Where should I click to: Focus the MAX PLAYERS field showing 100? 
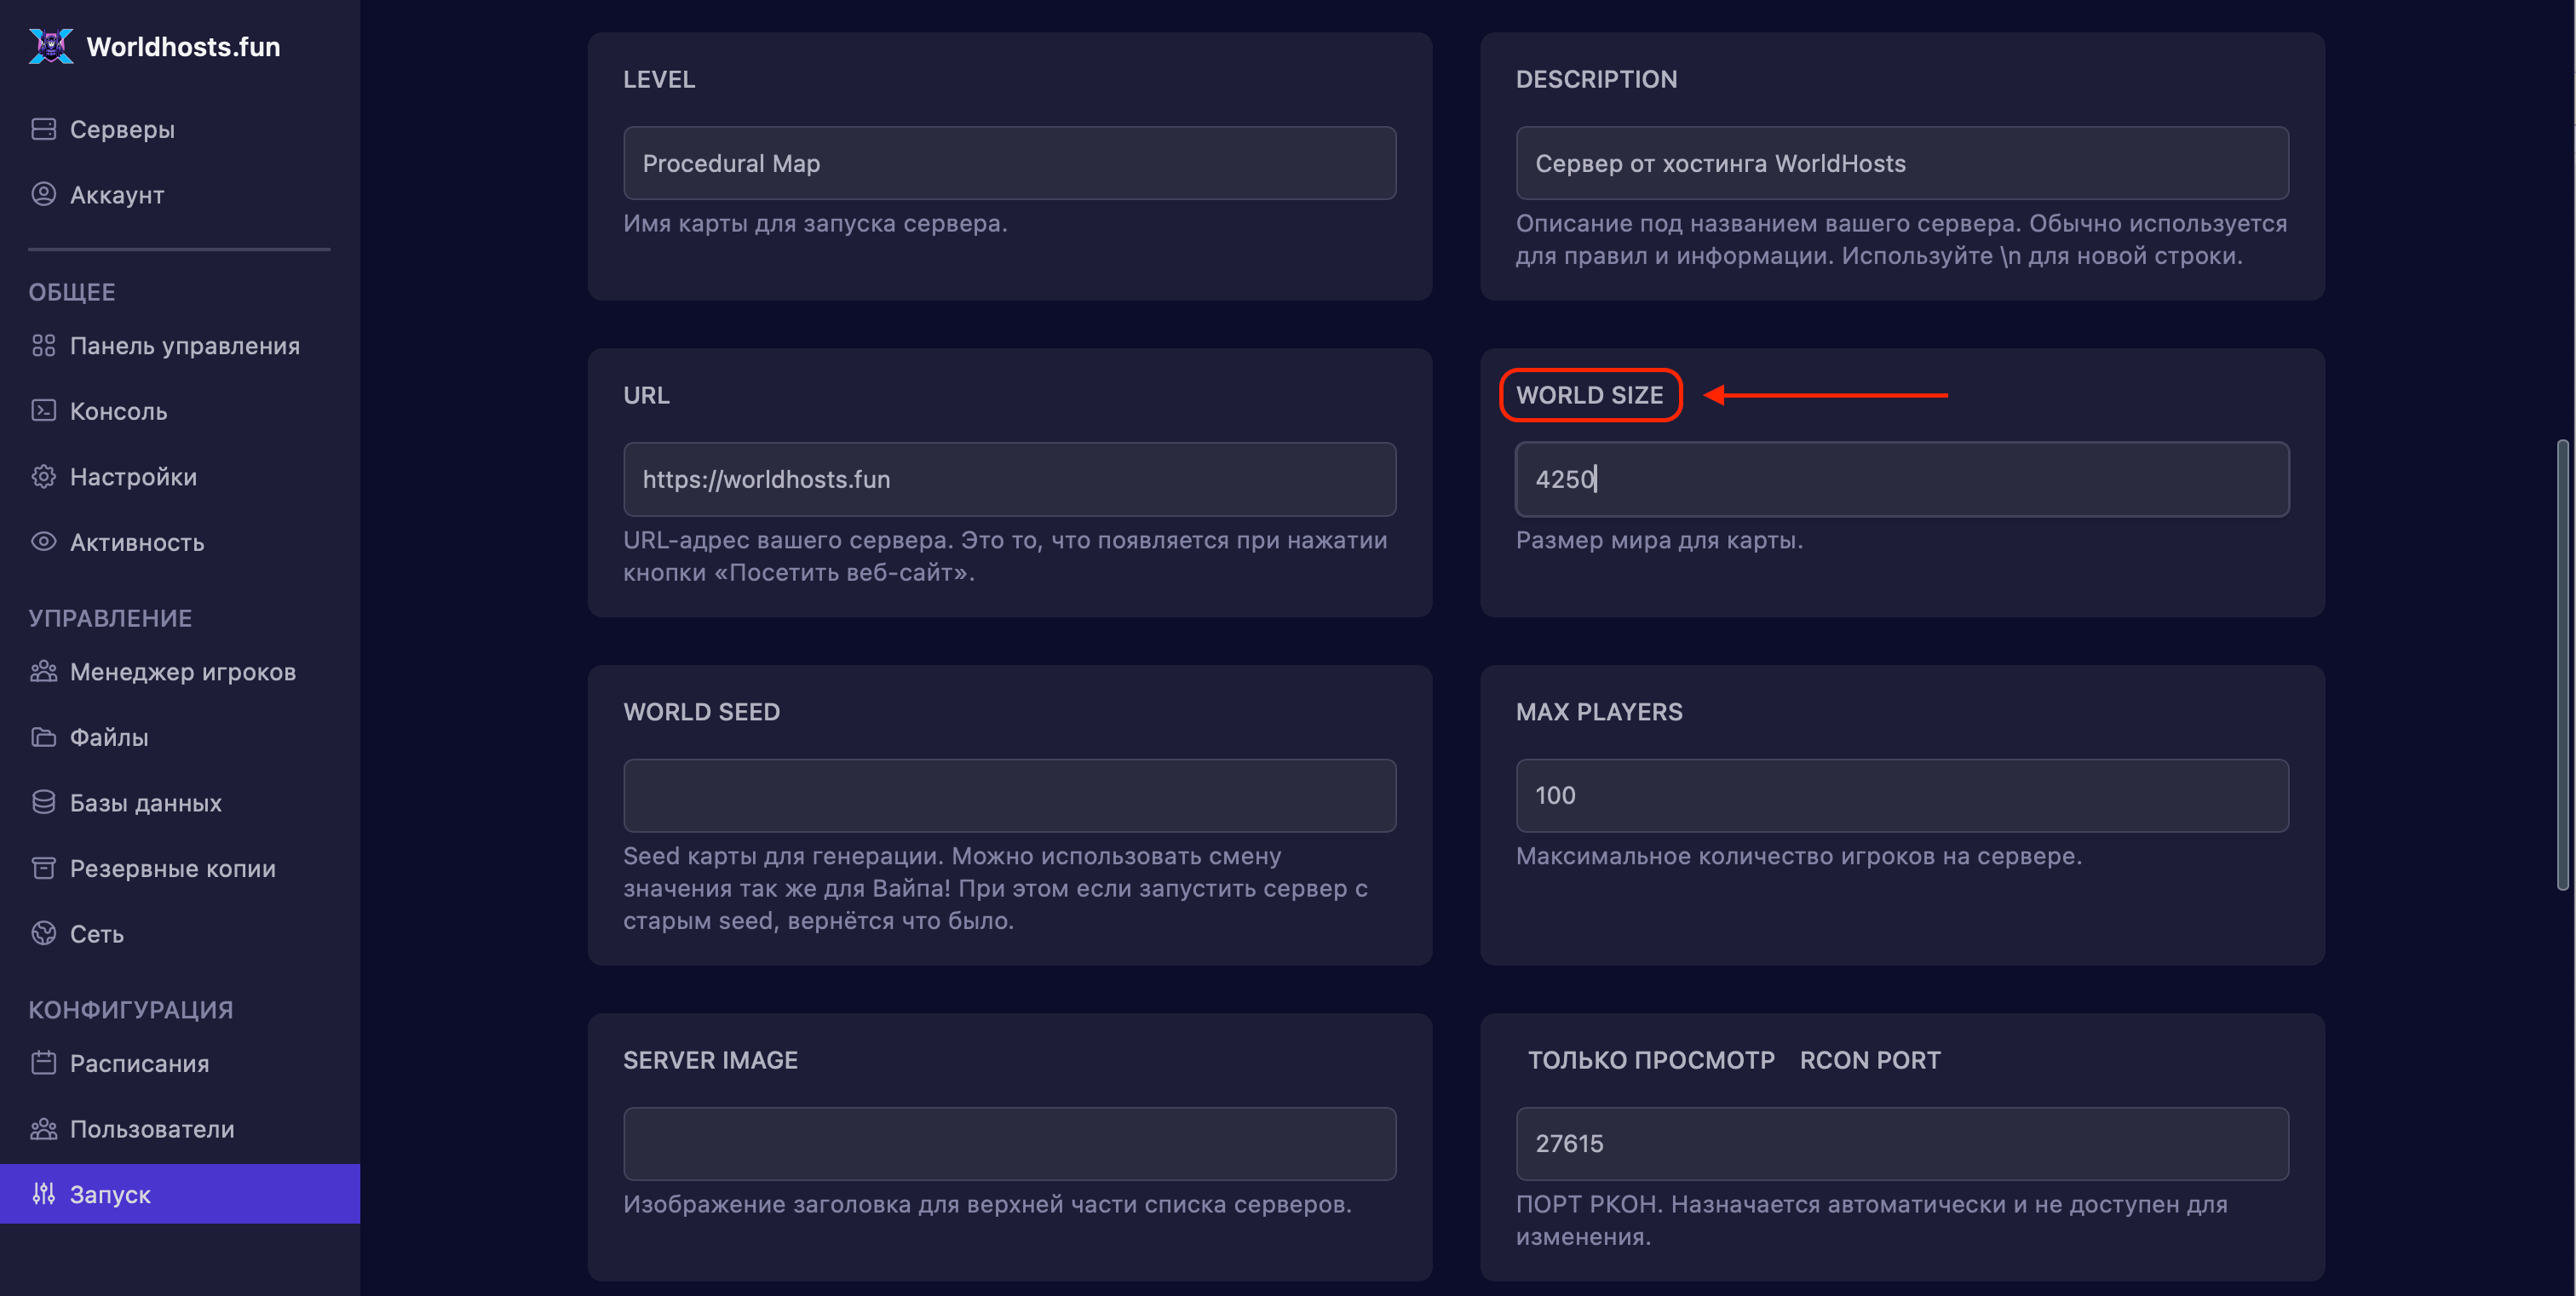tap(1902, 795)
